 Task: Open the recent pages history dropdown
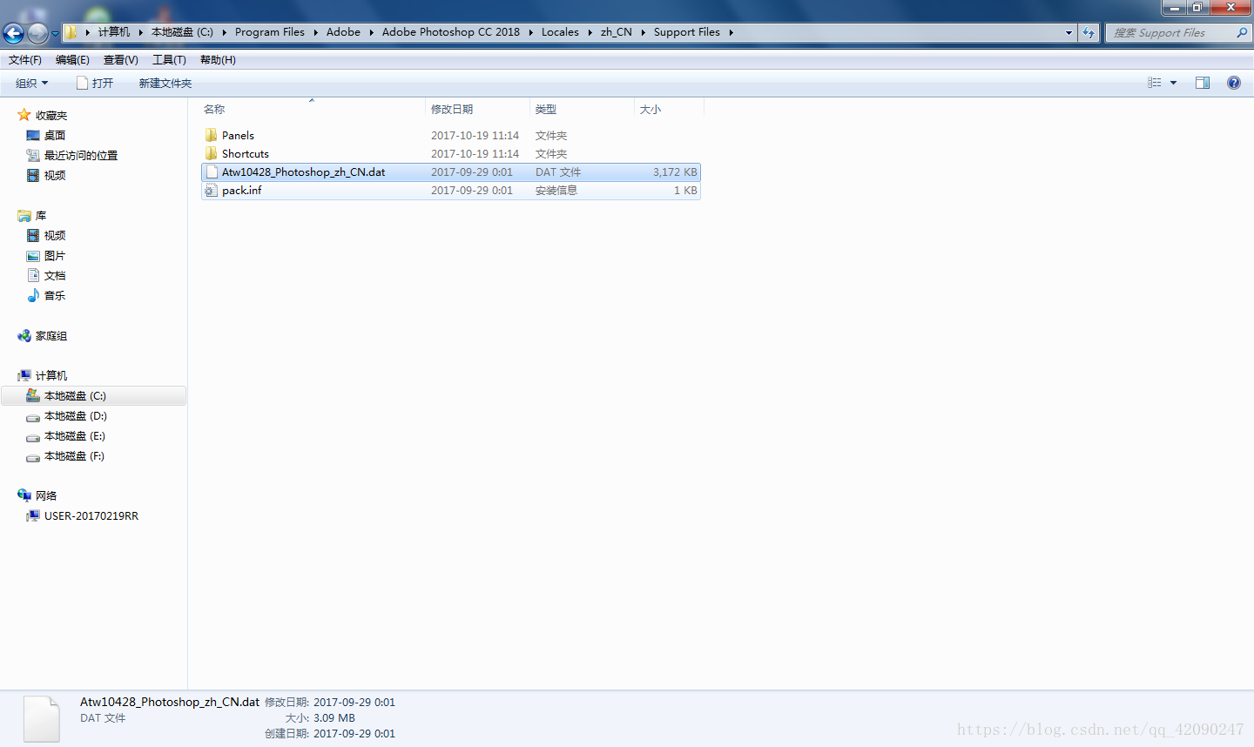click(x=55, y=34)
